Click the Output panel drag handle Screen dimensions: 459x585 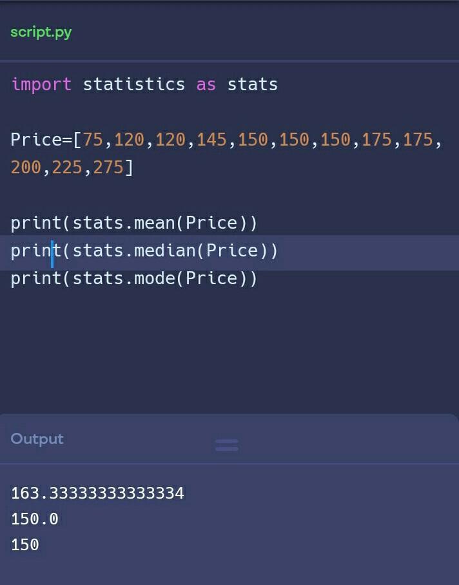pyautogui.click(x=226, y=445)
